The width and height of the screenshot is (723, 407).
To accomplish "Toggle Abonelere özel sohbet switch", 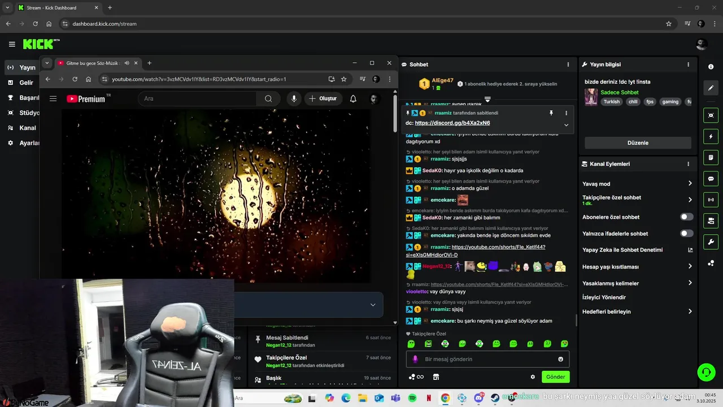I will [686, 217].
